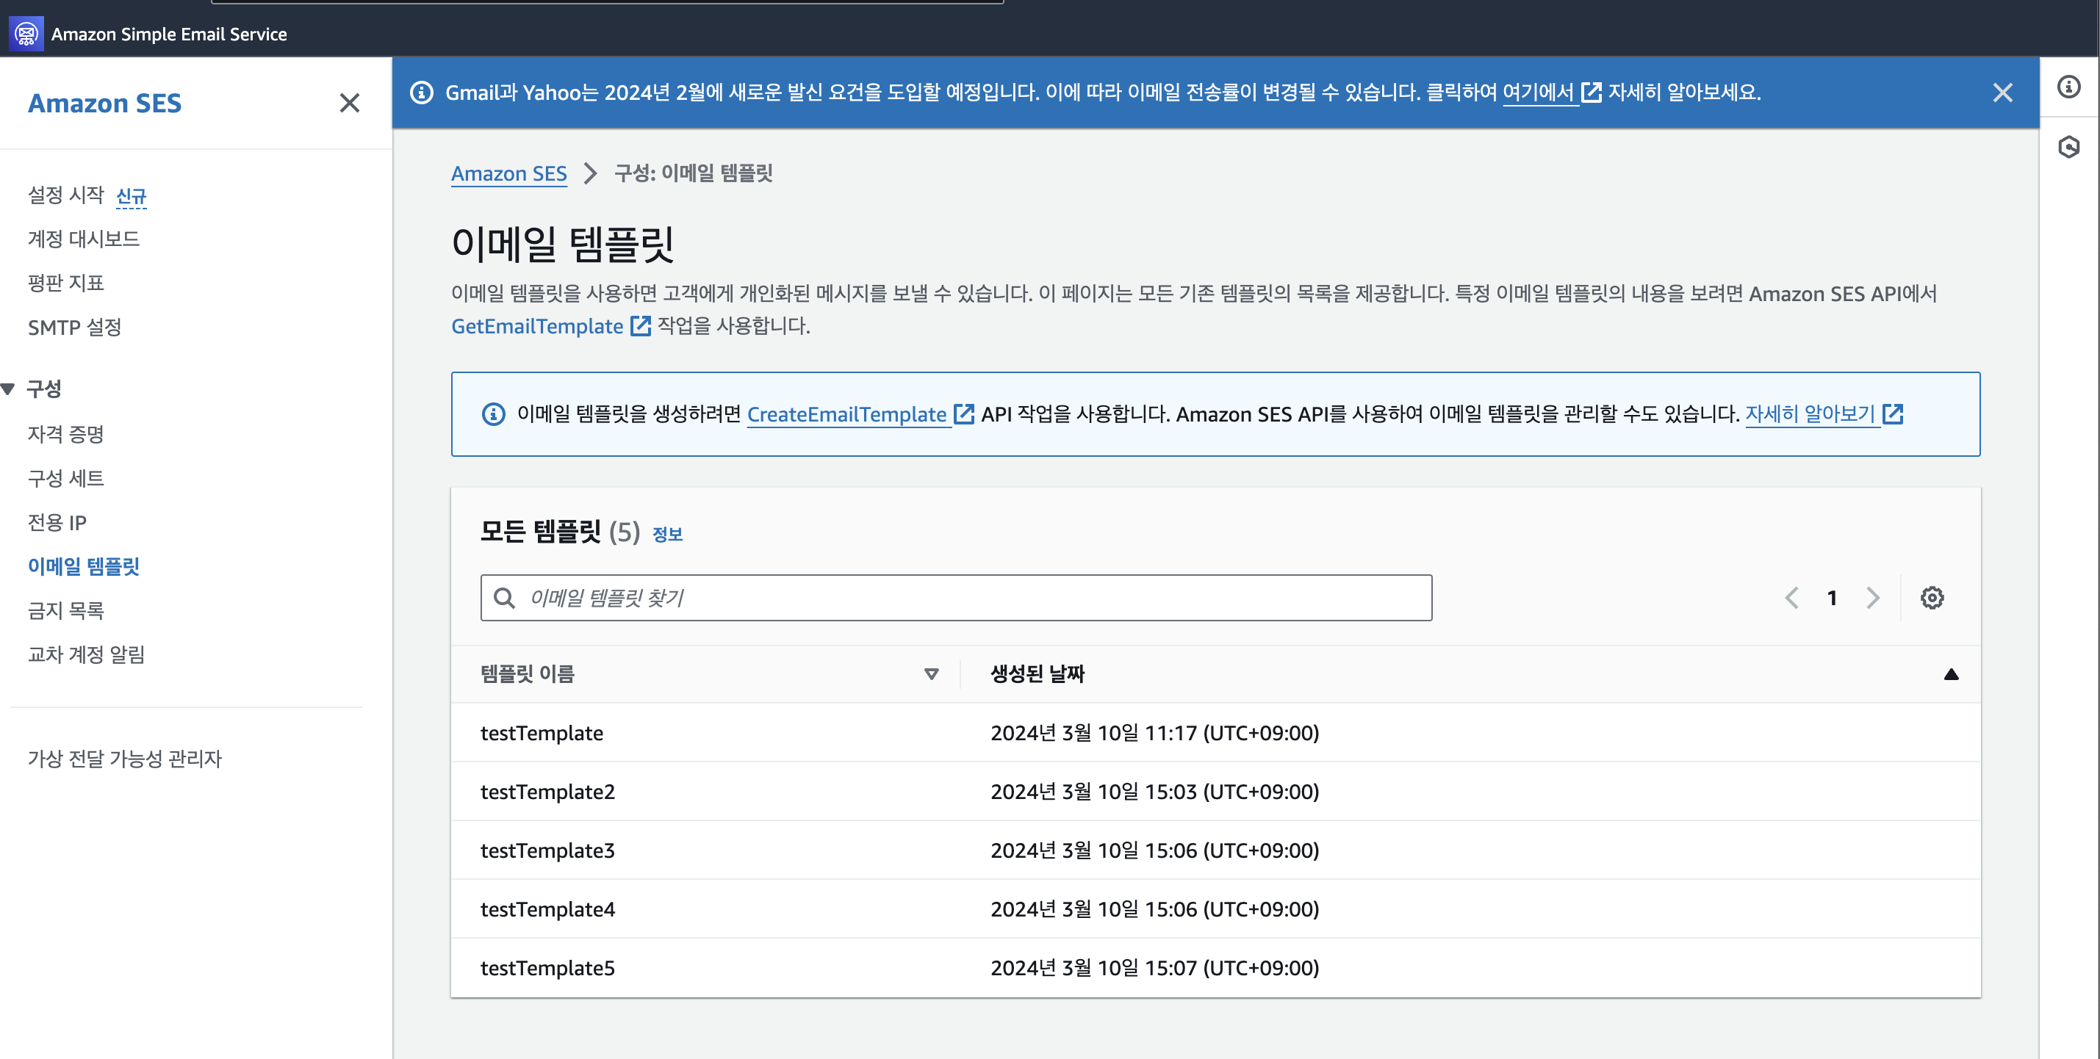Dismiss the Gmail and Yahoo notice banner

(x=2002, y=93)
